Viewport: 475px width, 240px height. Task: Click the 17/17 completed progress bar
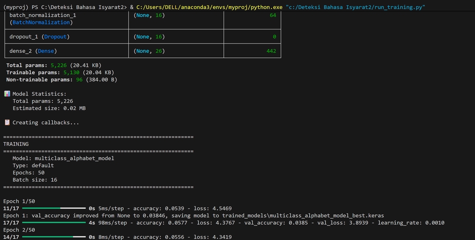point(54,223)
